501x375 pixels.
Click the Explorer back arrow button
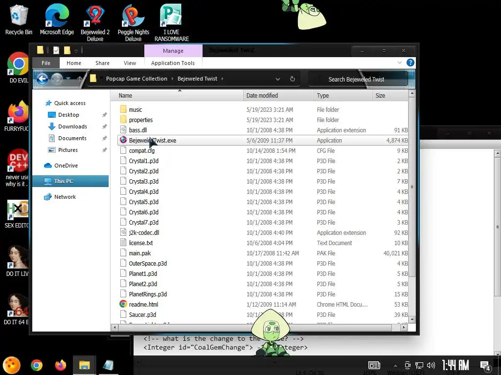pyautogui.click(x=42, y=79)
